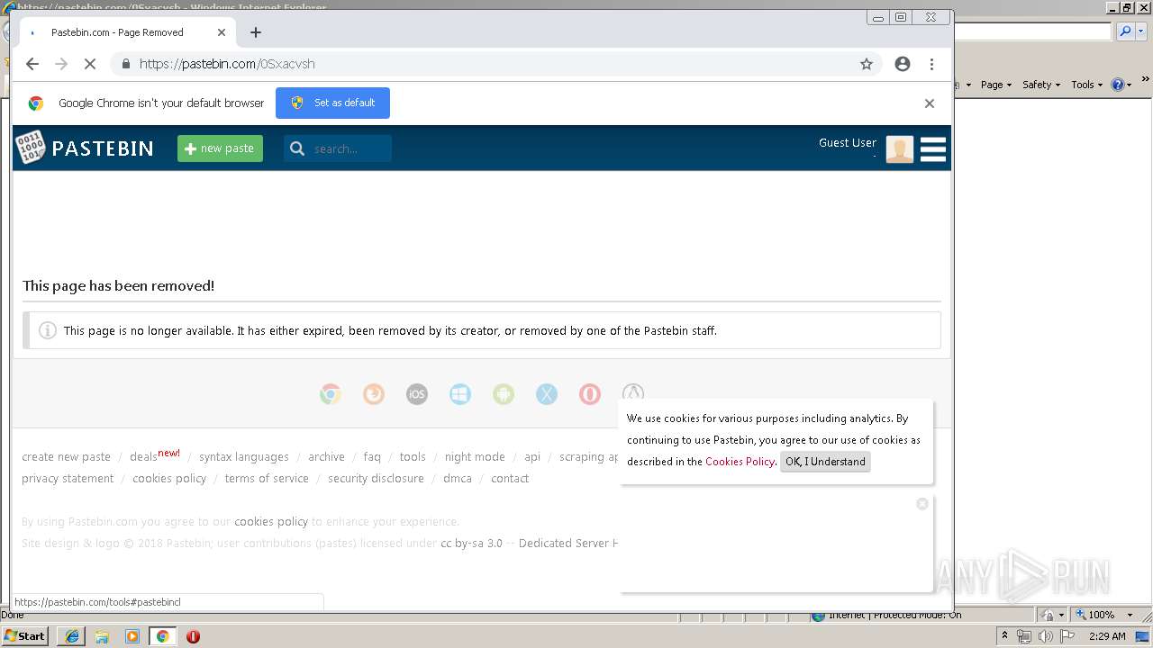Dismiss the default browser notification bar

pos(930,103)
